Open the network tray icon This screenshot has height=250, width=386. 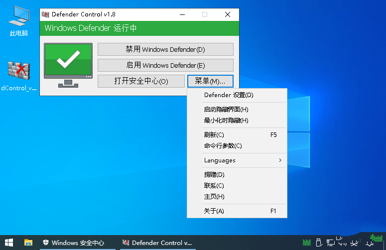331,243
